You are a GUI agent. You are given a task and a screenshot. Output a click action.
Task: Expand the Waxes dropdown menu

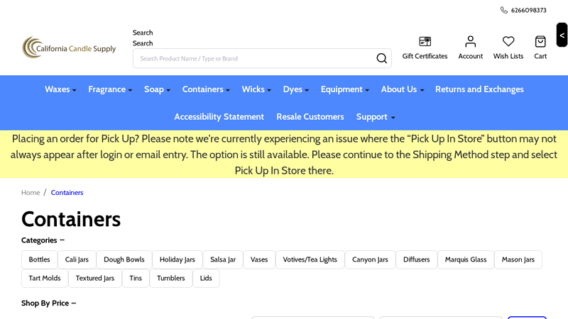point(60,89)
